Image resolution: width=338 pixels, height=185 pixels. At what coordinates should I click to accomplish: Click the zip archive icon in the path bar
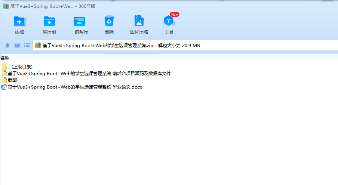38,45
